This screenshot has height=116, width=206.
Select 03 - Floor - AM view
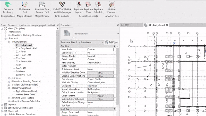pos(23,61)
